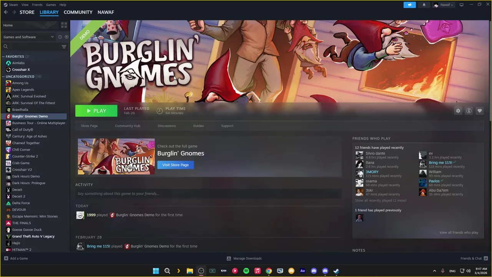
Task: Select Goose Goose Duck in the library
Action: [x=27, y=230]
